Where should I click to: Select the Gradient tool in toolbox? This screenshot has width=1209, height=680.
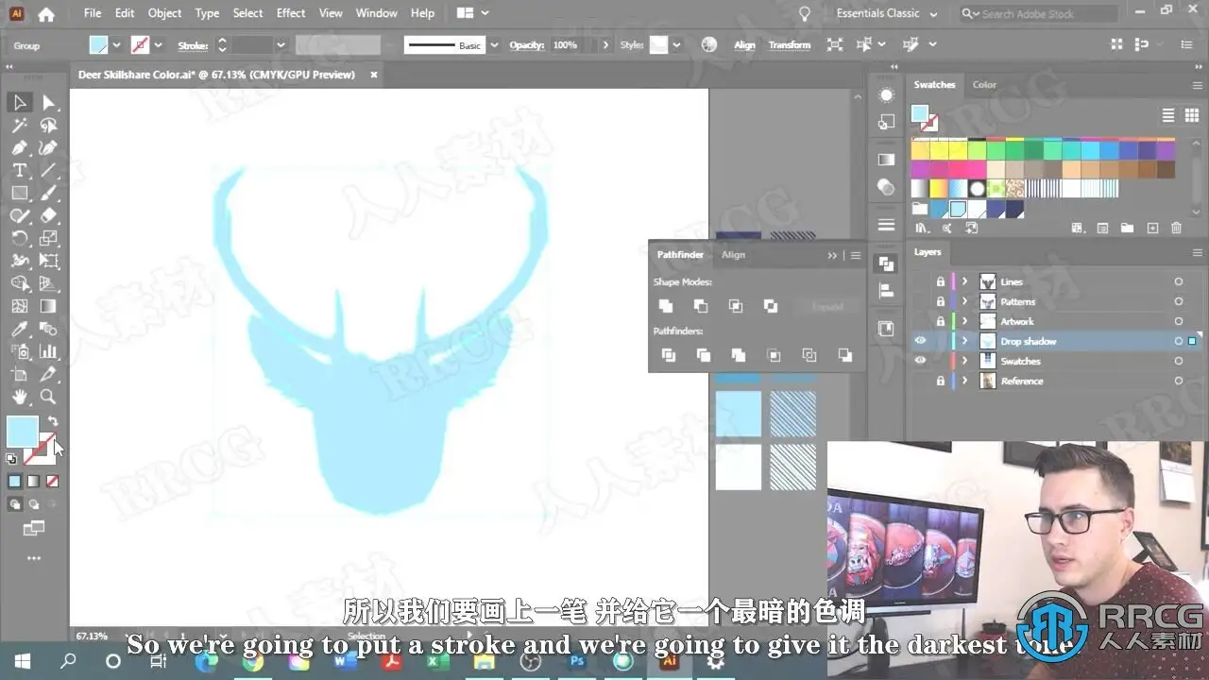click(49, 306)
